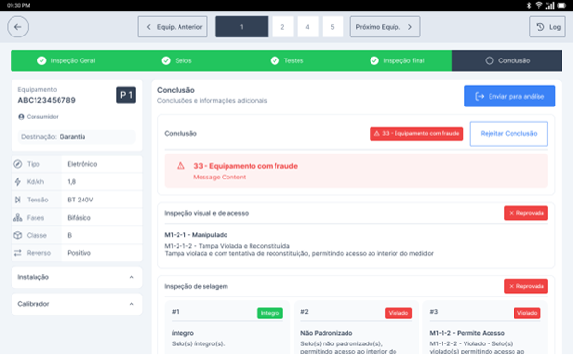Click the BT 240V tensão value
Image resolution: width=574 pixels, height=355 pixels.
(81, 200)
